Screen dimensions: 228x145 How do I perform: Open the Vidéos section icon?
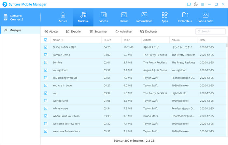tap(103, 17)
